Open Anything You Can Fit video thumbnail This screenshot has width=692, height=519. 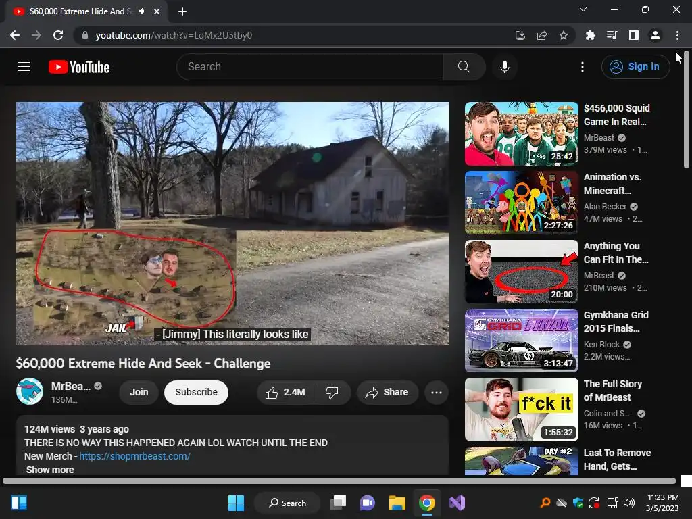tap(521, 272)
